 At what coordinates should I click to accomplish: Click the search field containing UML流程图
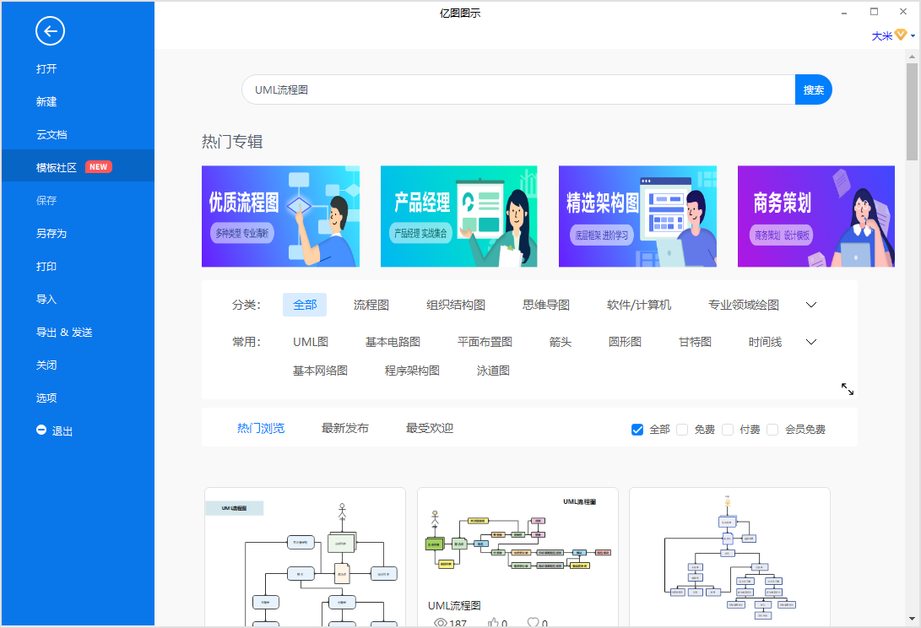click(518, 89)
